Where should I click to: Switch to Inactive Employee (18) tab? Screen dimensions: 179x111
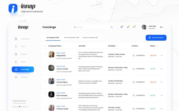pyautogui.click(x=90, y=38)
